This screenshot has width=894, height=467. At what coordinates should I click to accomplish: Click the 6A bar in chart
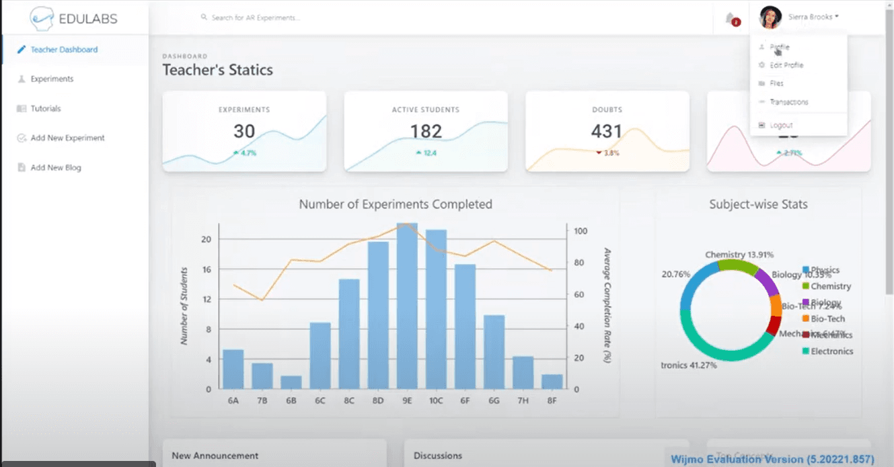pyautogui.click(x=233, y=369)
